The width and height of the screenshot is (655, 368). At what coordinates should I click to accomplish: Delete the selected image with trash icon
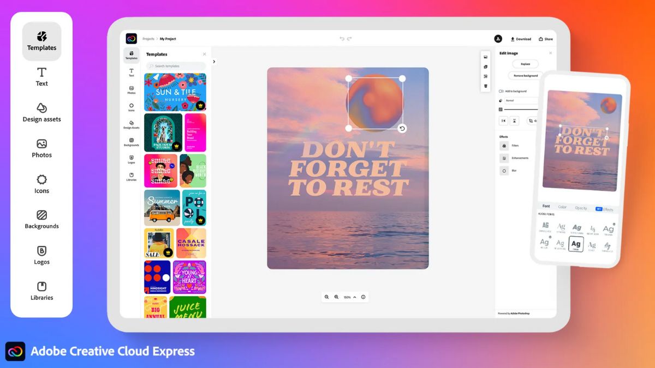tap(485, 86)
